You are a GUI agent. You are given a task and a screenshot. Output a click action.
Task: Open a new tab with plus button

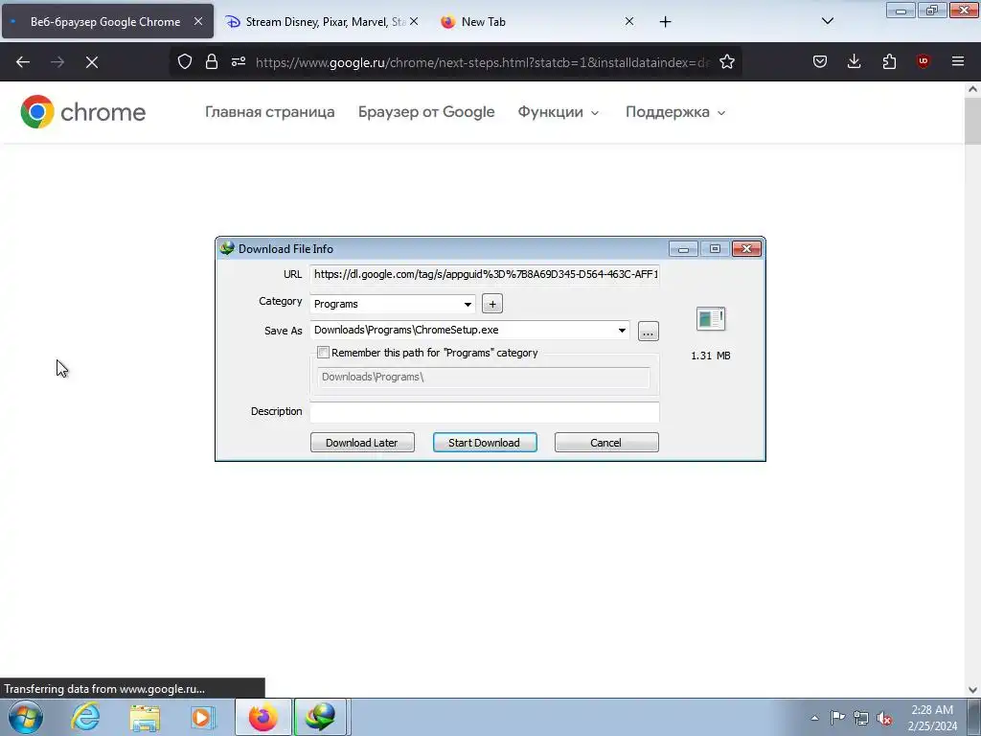(x=665, y=22)
